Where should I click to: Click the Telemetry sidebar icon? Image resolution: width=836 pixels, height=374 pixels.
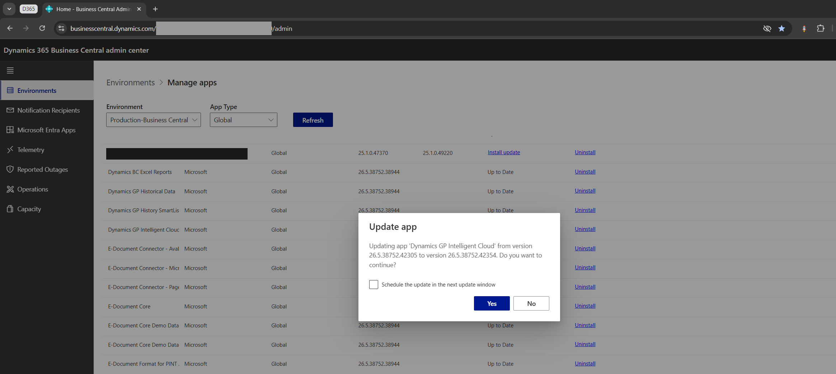(x=10, y=150)
